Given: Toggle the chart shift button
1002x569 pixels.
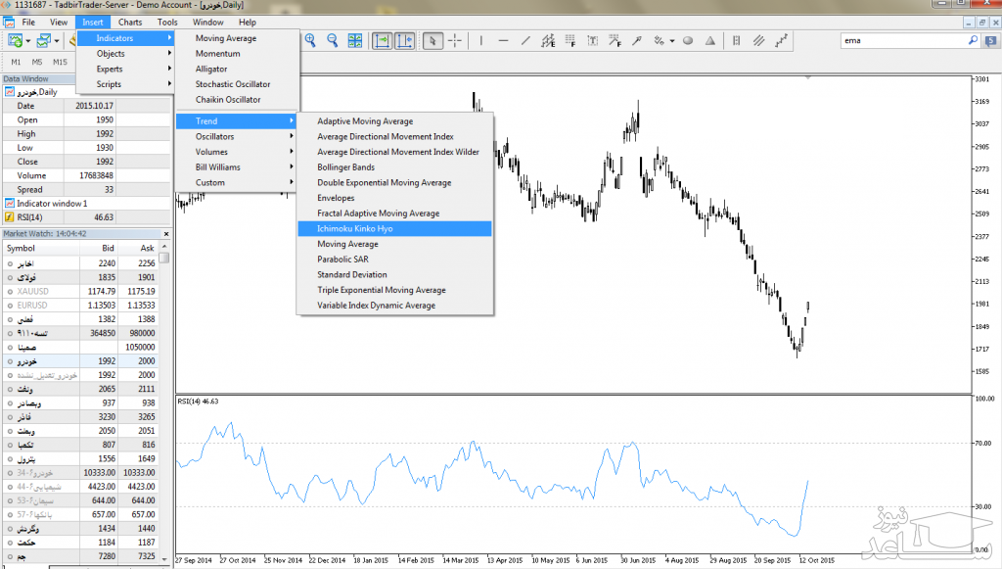Looking at the screenshot, I should pyautogui.click(x=404, y=40).
